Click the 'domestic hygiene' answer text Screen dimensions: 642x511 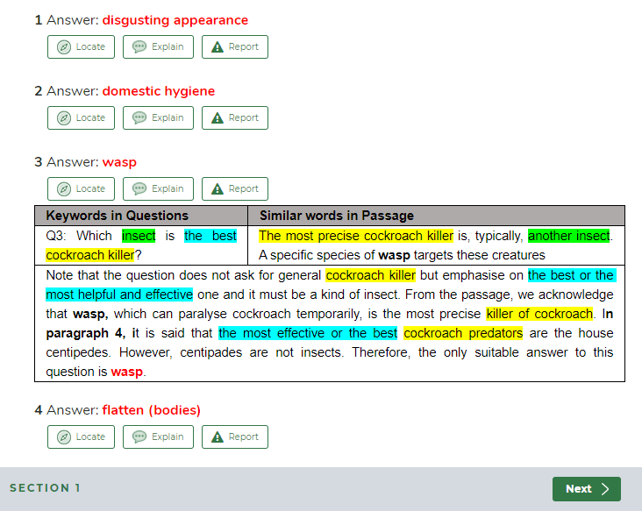point(158,91)
